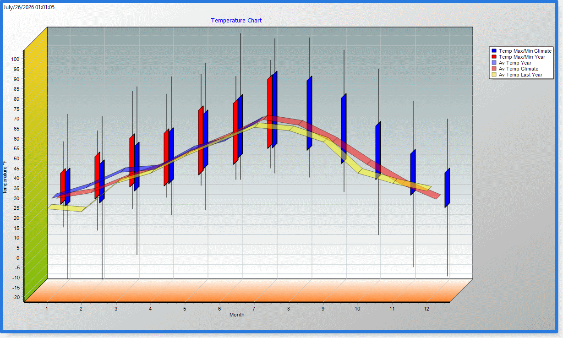Click the -20 label on temperature axis
This screenshot has width=563, height=338.
click(16, 297)
